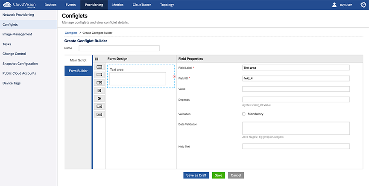This screenshot has width=369, height=186.
Task: Click the cvpuser profile icon
Action: [x=334, y=5]
